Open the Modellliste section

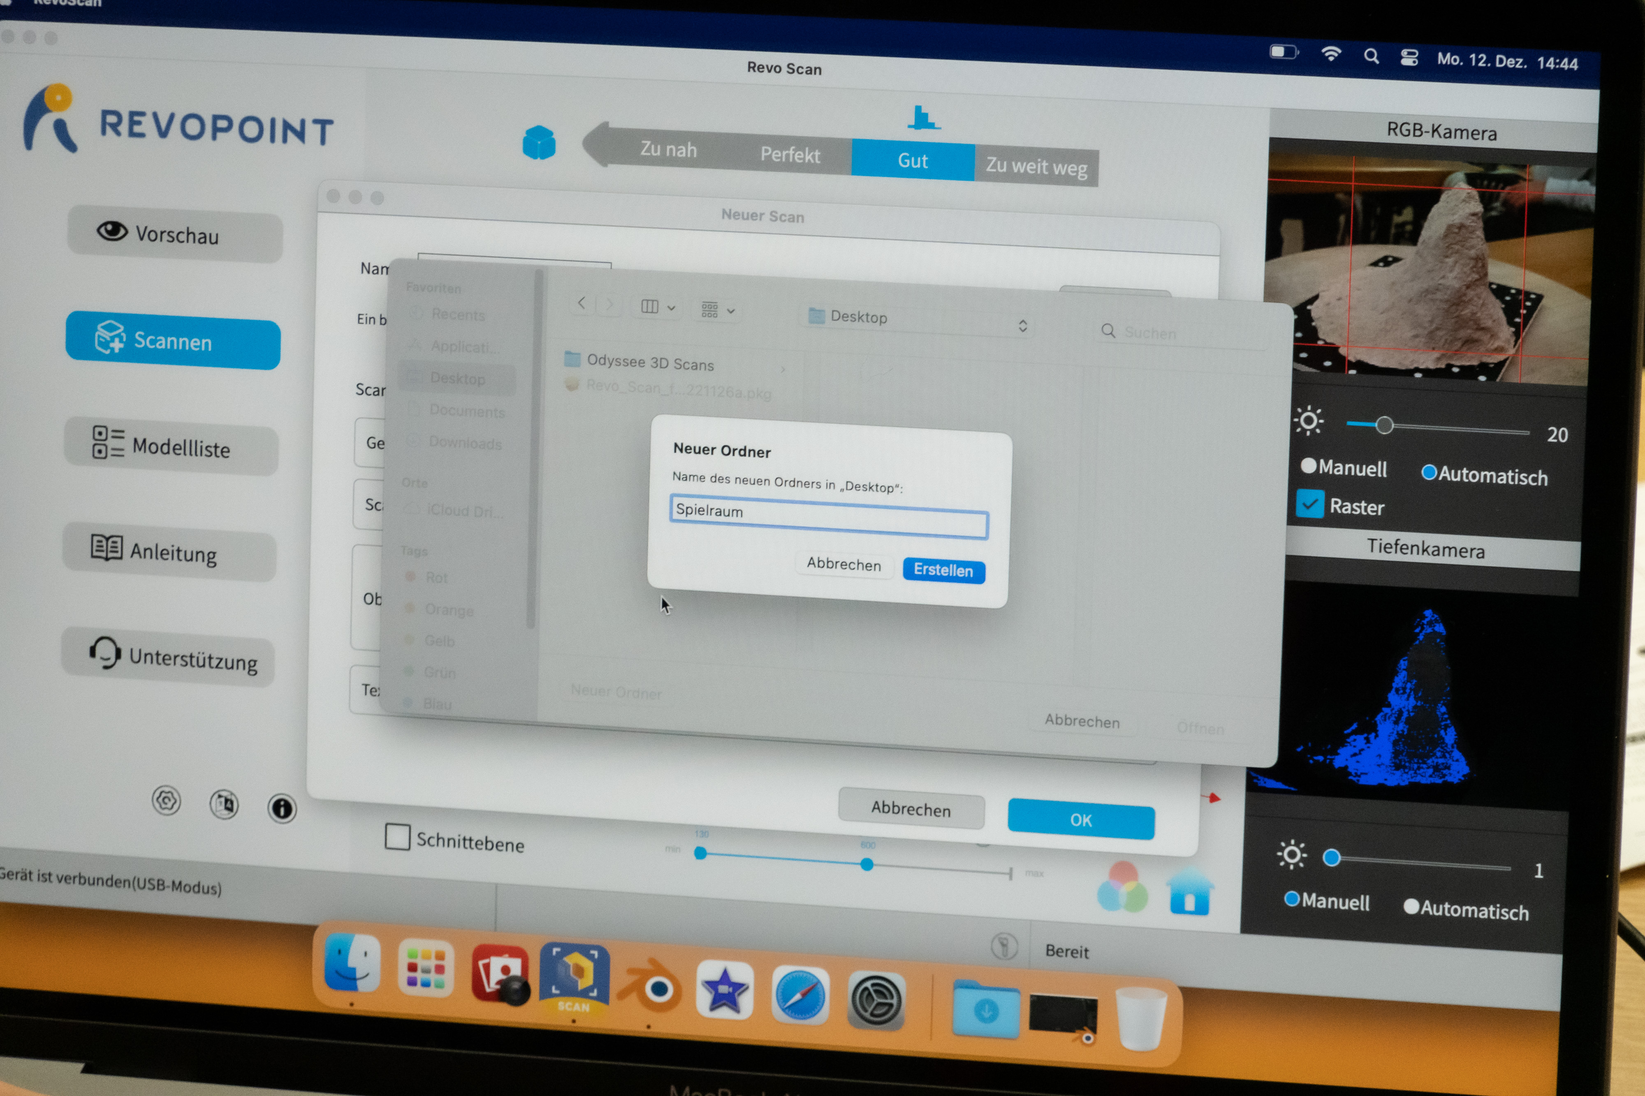coord(171,446)
